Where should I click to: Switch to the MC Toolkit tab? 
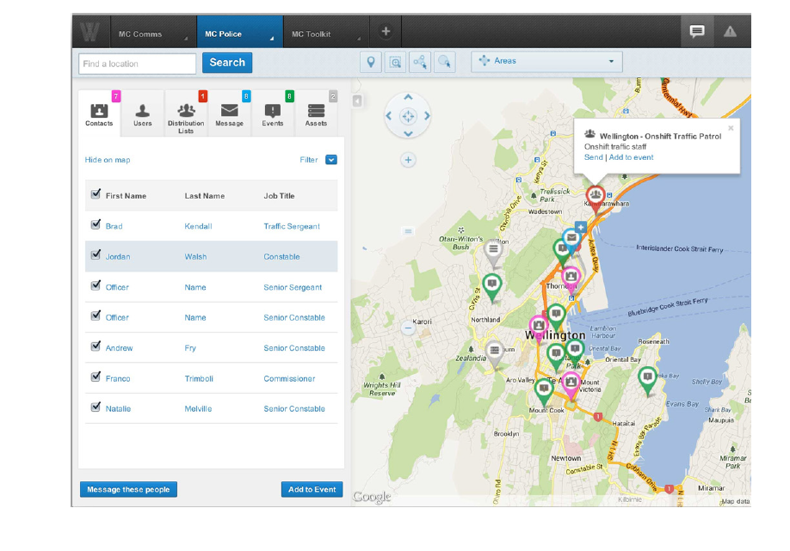(x=326, y=32)
